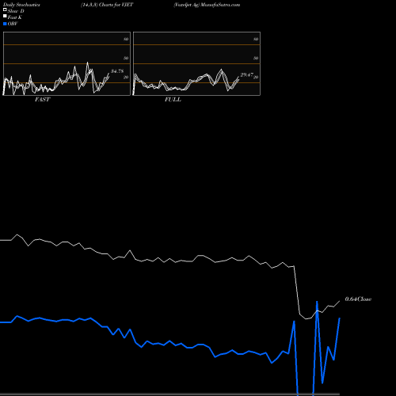Click the 80 level label in the FAST chart

126,39
